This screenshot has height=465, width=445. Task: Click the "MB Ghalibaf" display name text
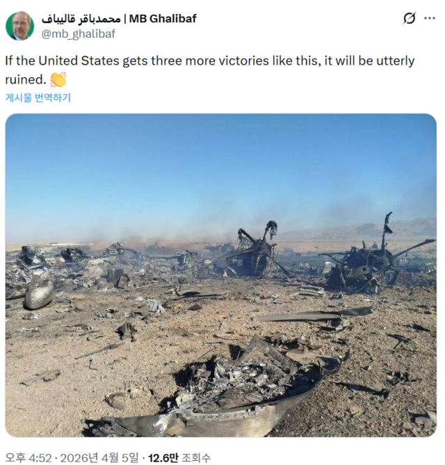tap(163, 19)
